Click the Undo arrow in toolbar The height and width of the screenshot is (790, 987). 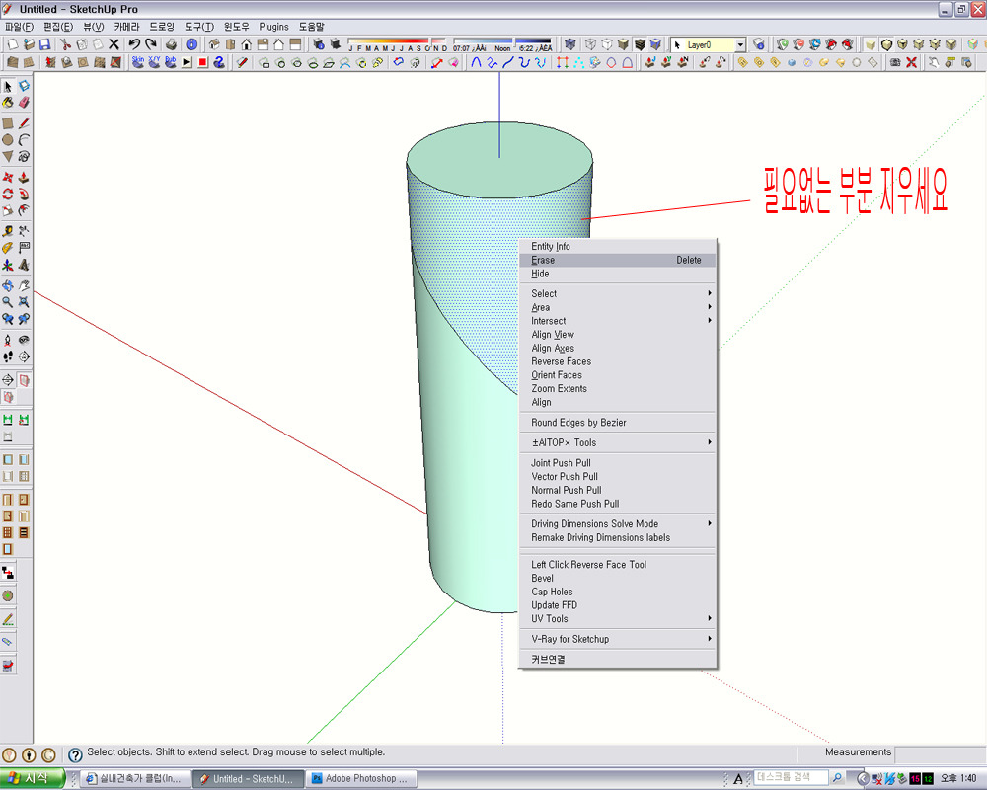(x=134, y=44)
